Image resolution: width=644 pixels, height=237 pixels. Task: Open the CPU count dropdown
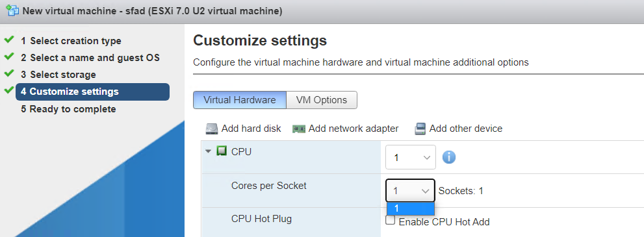click(x=410, y=157)
